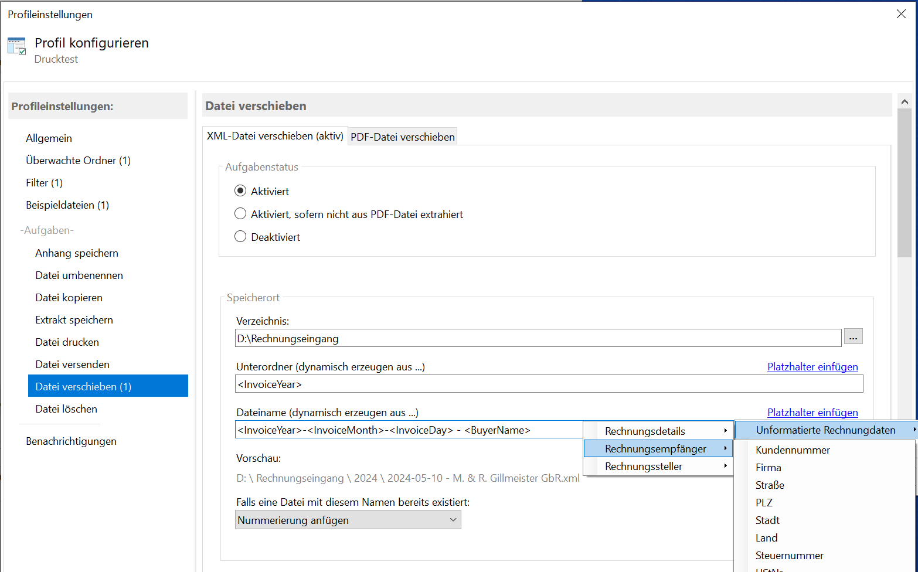The height and width of the screenshot is (572, 918).
Task: Select the Deaktiviert radio button
Action: (240, 237)
